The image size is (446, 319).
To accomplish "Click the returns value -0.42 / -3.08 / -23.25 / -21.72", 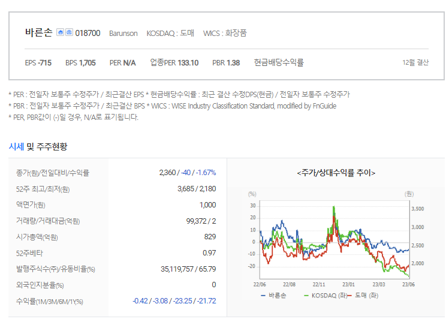I will tap(174, 301).
